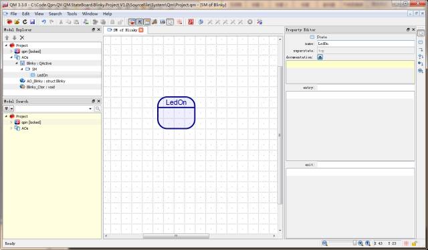
Task: Expand the qpn [locked] node in Model Explorer
Action: pyautogui.click(x=11, y=51)
